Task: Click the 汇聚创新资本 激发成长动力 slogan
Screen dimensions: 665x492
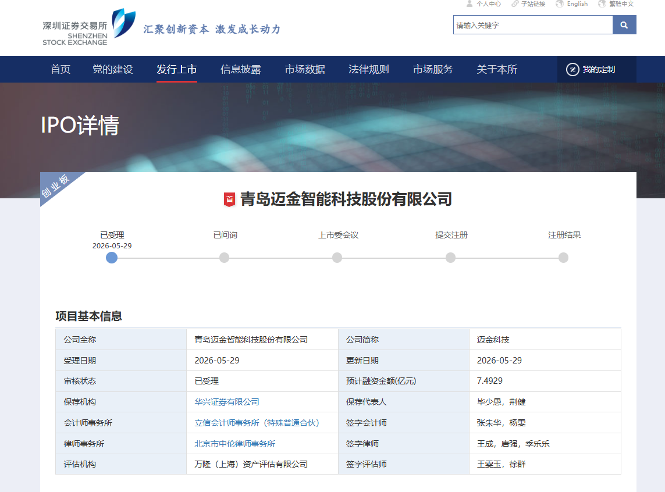Action: (x=212, y=29)
